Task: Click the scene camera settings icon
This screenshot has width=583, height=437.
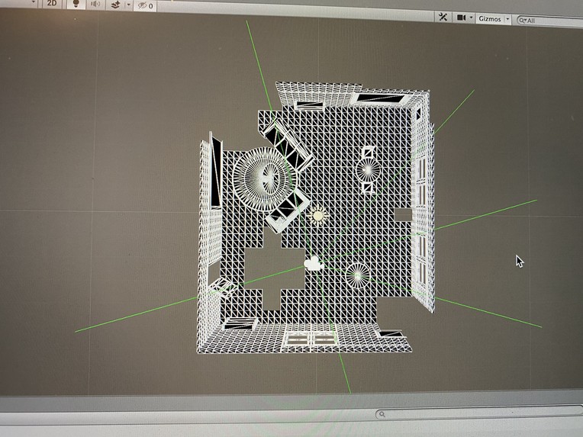Action: point(461,18)
